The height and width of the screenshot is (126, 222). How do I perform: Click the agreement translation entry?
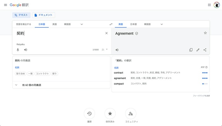[120, 78]
